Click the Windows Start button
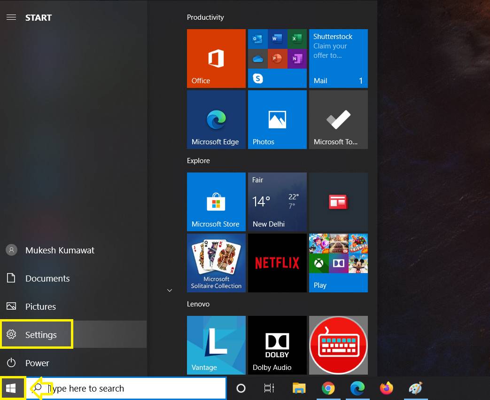The image size is (490, 400). tap(11, 388)
